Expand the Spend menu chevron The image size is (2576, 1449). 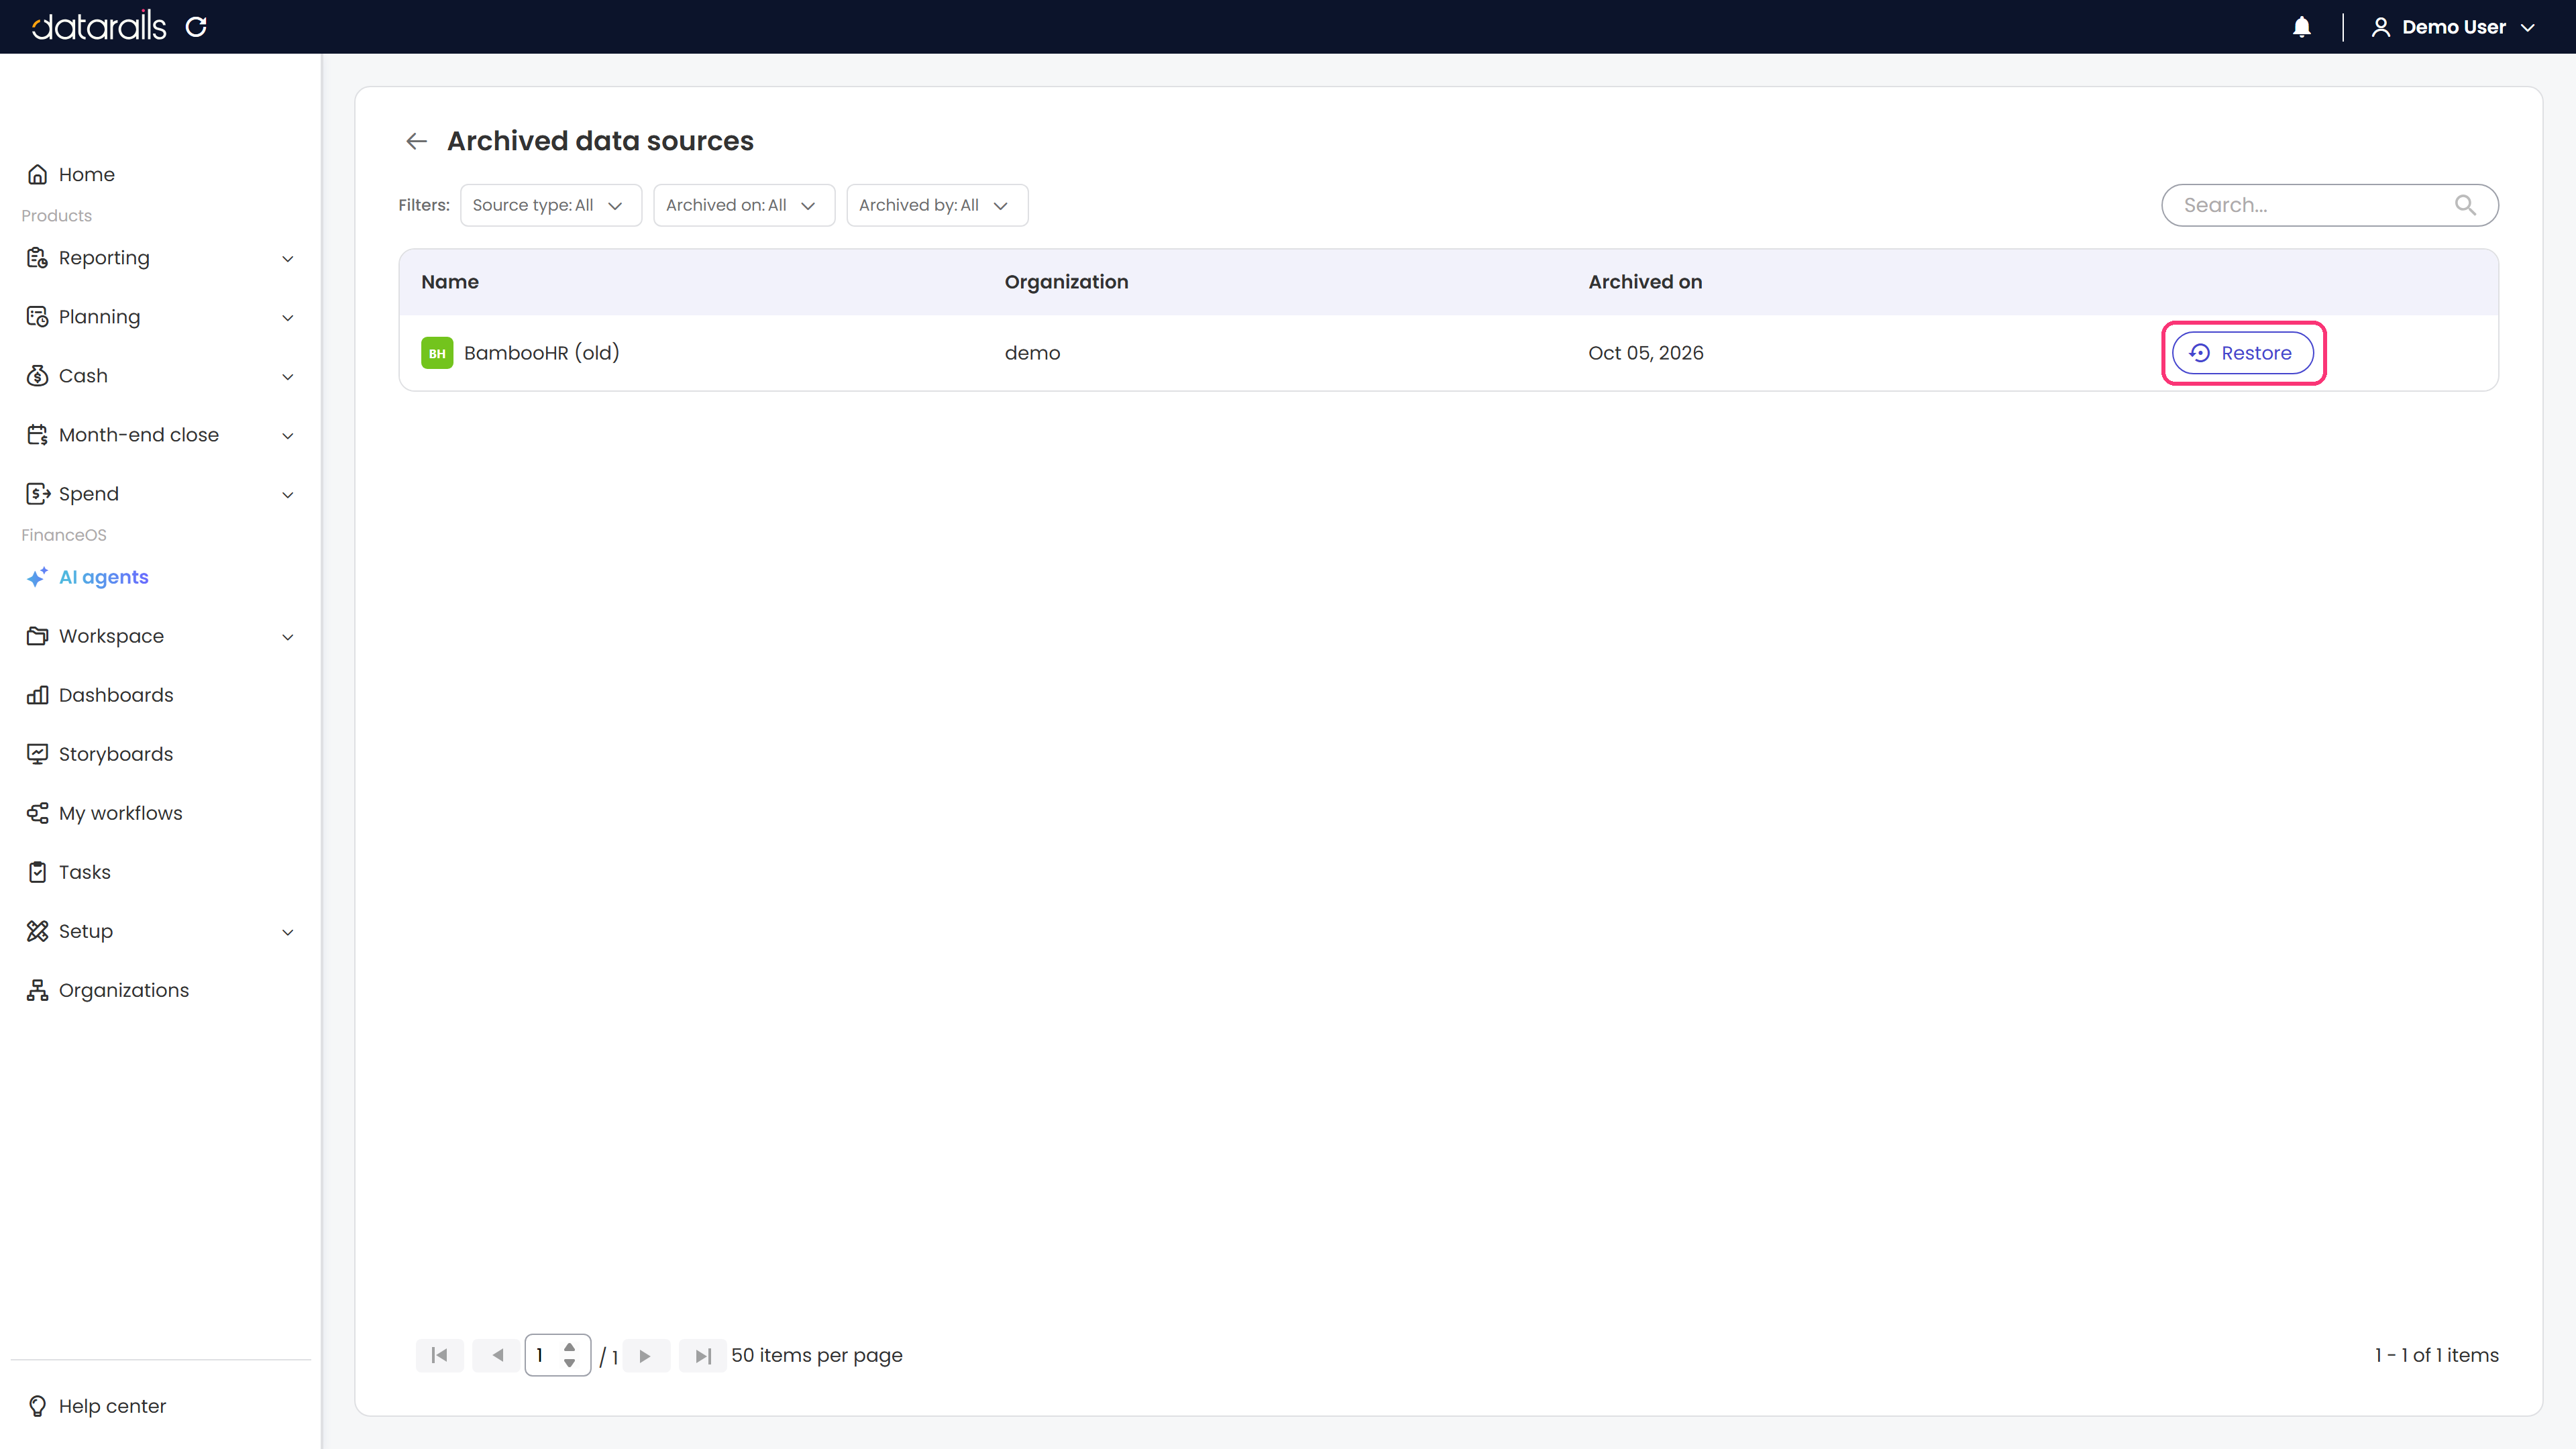click(288, 495)
